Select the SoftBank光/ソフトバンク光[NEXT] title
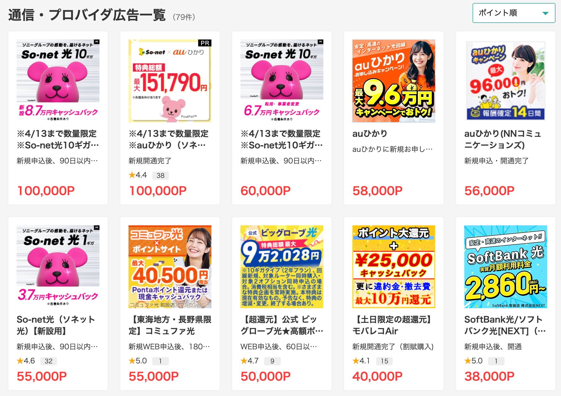 click(505, 325)
